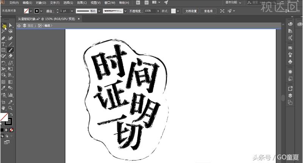Expand the stroke weight dropdown
This screenshot has height=163, width=303.
click(x=72, y=11)
